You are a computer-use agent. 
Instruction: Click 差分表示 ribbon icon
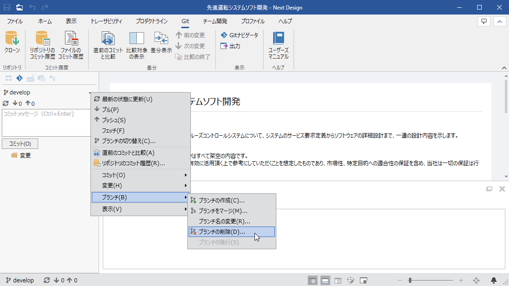click(x=161, y=43)
